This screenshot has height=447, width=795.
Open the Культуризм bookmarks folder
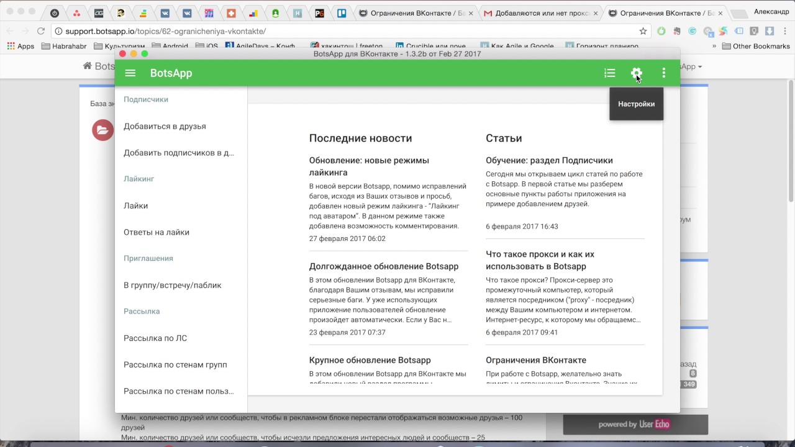pyautogui.click(x=120, y=46)
